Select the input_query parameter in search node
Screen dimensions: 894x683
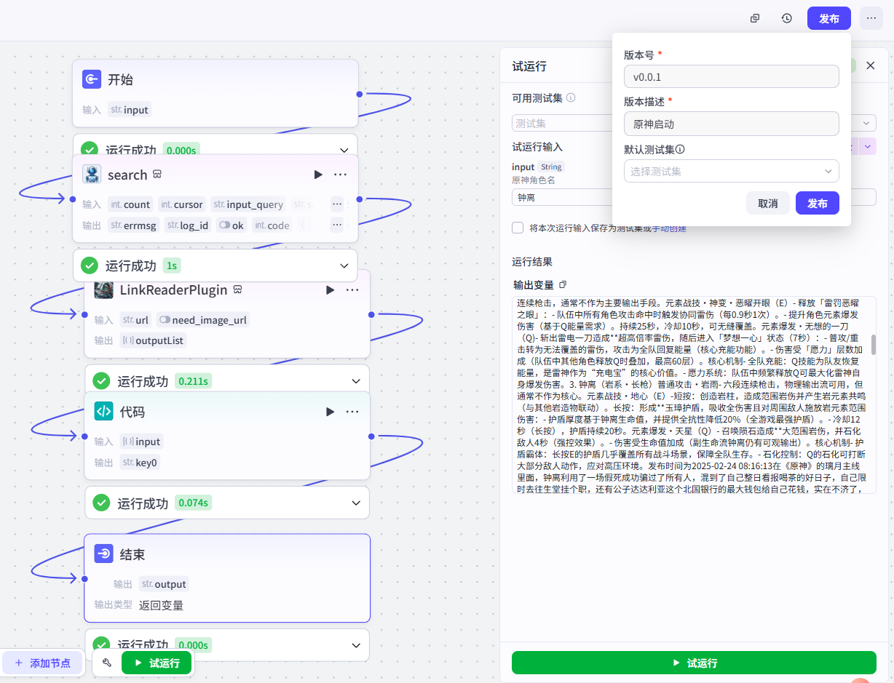click(x=249, y=204)
